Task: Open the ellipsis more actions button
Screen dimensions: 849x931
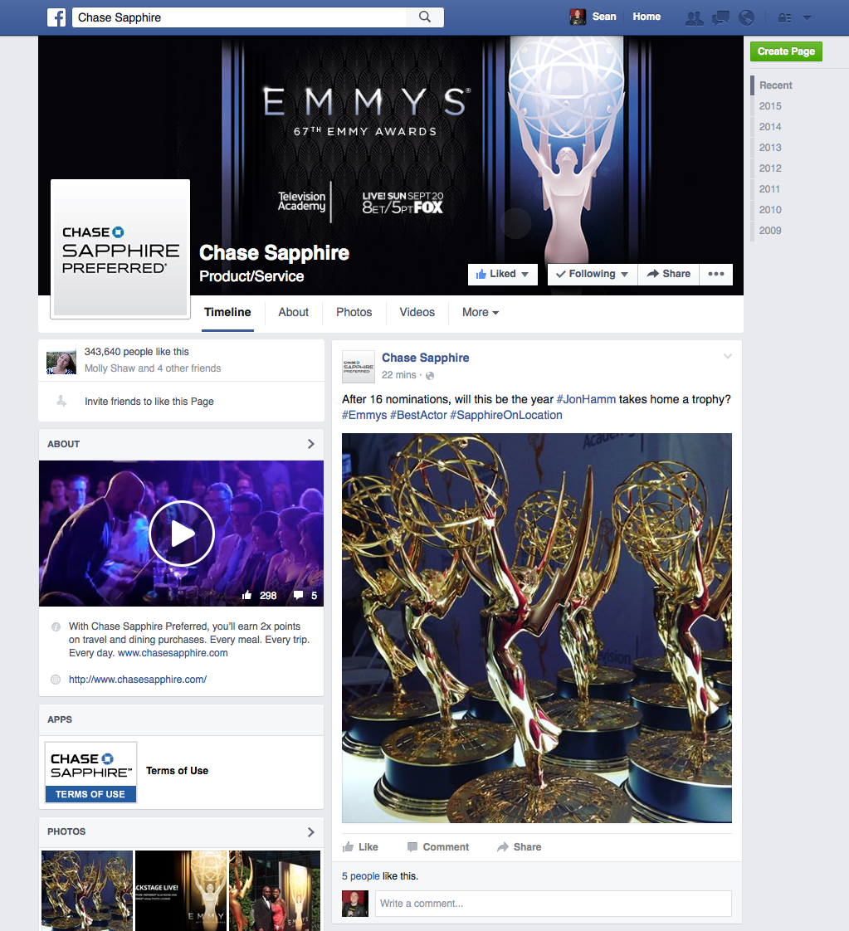Action: (x=716, y=274)
